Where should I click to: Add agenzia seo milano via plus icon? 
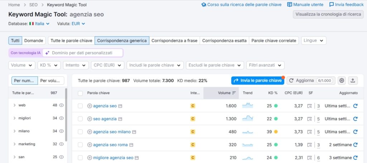pos(90,132)
